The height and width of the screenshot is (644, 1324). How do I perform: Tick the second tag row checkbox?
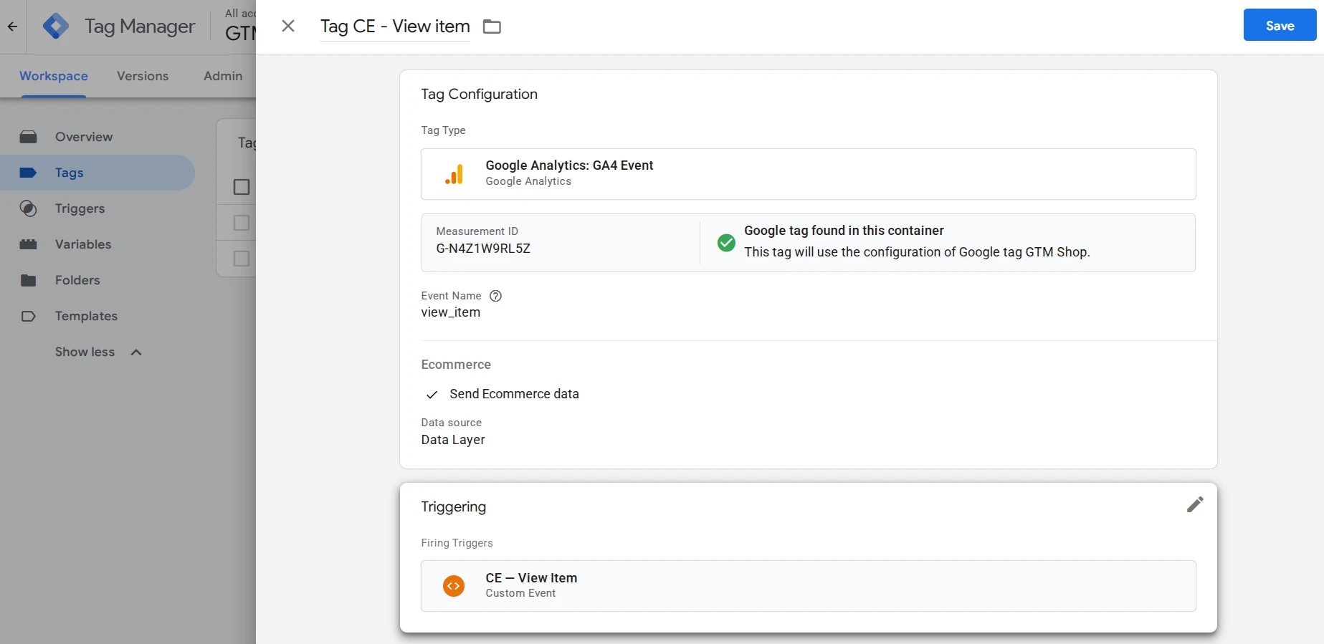coord(242,259)
